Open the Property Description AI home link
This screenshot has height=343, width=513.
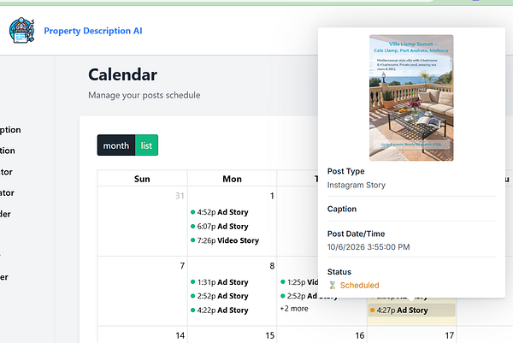(93, 31)
